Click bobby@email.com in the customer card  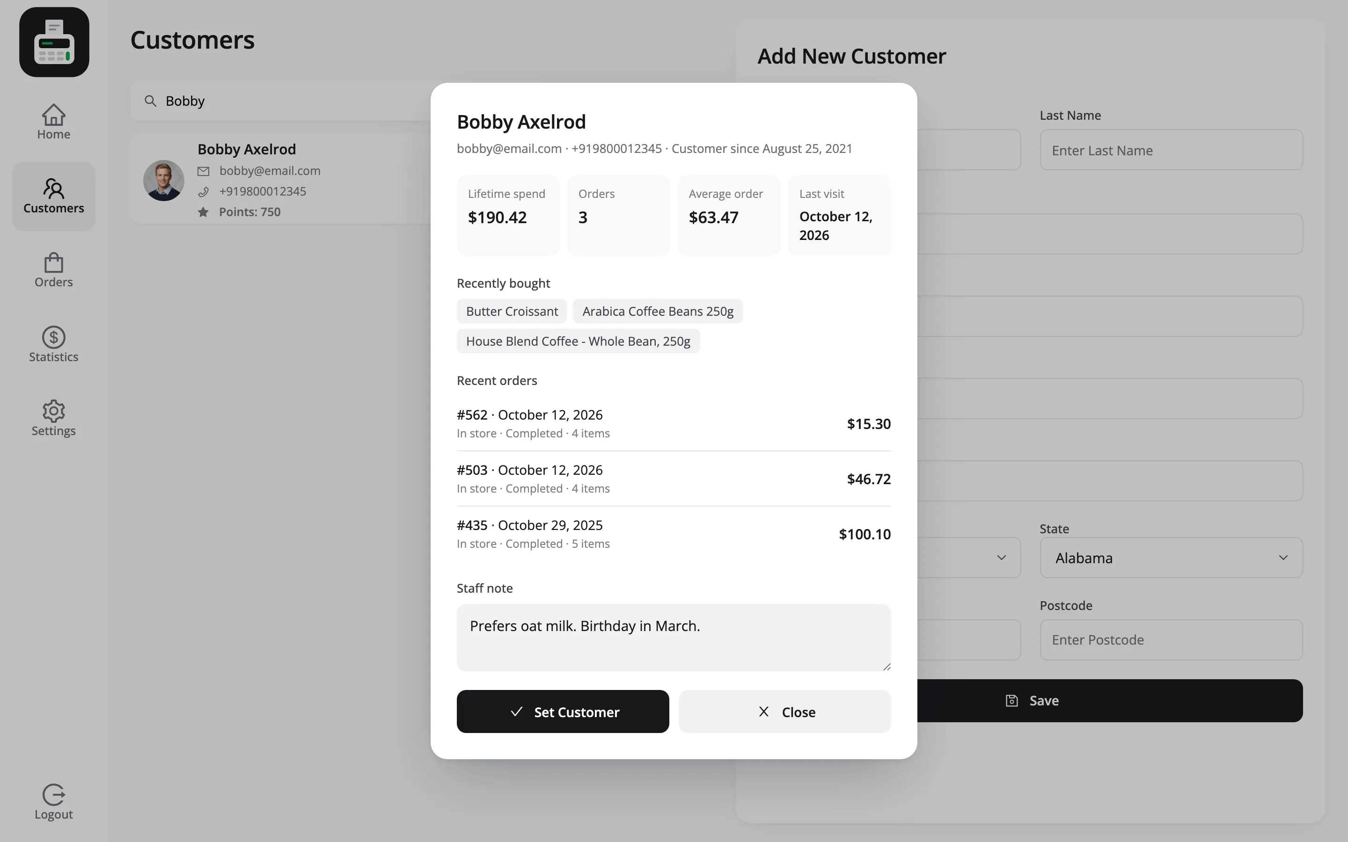270,171
